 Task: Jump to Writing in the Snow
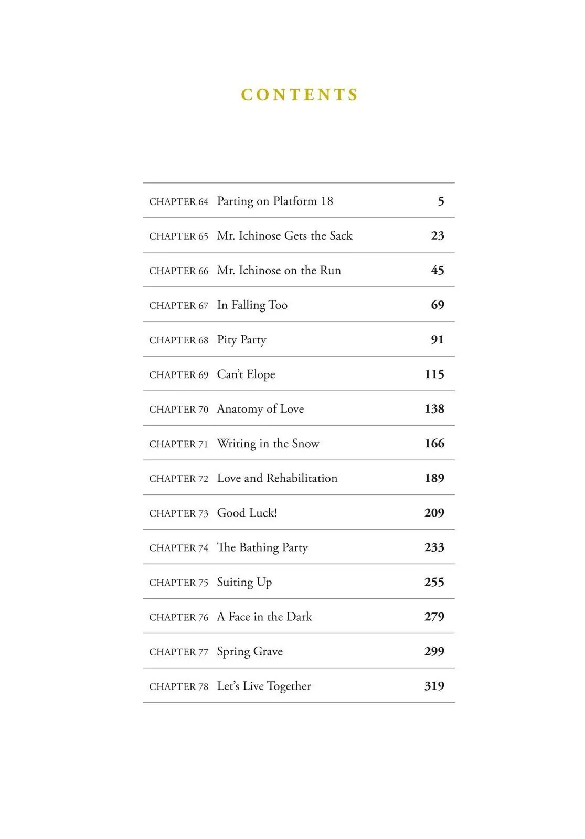299,443
